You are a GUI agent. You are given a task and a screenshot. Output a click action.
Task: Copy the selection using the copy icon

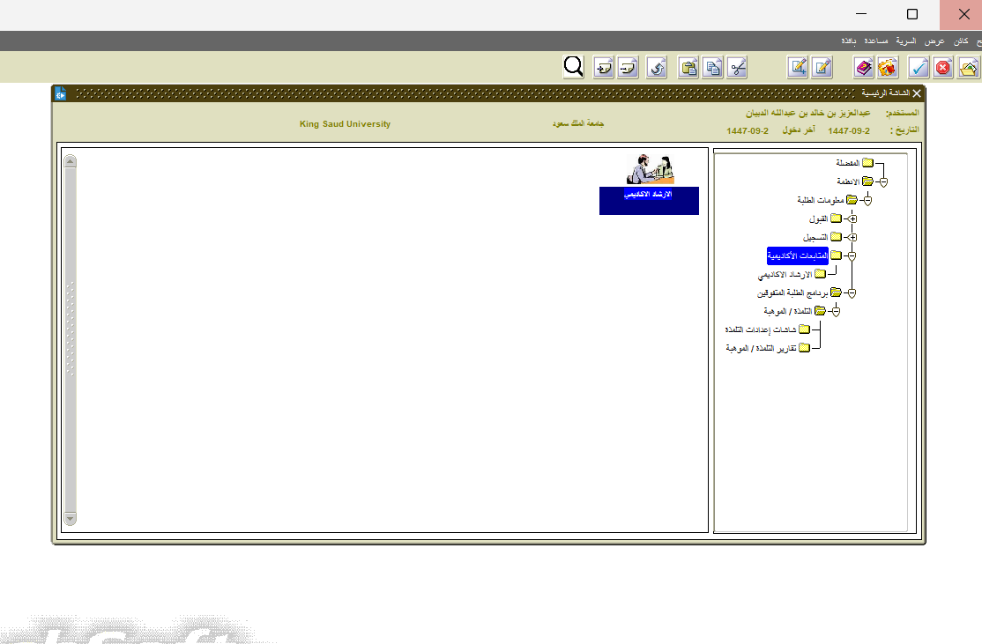[712, 67]
